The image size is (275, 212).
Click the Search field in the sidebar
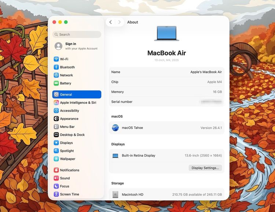(x=77, y=34)
